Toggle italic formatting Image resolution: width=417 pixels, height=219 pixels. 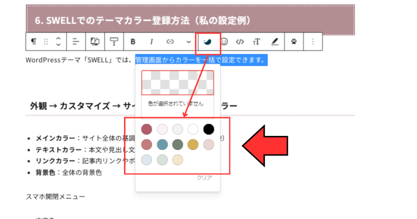[152, 42]
